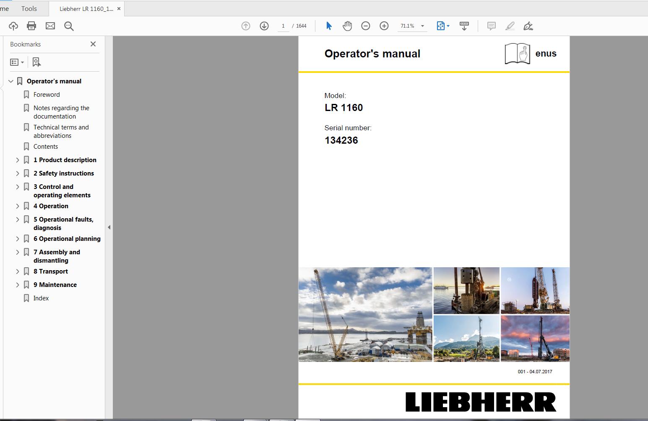Screen dimensions: 648x421
Task: Collapse the Operator's manual bookmark
Action: (x=11, y=81)
